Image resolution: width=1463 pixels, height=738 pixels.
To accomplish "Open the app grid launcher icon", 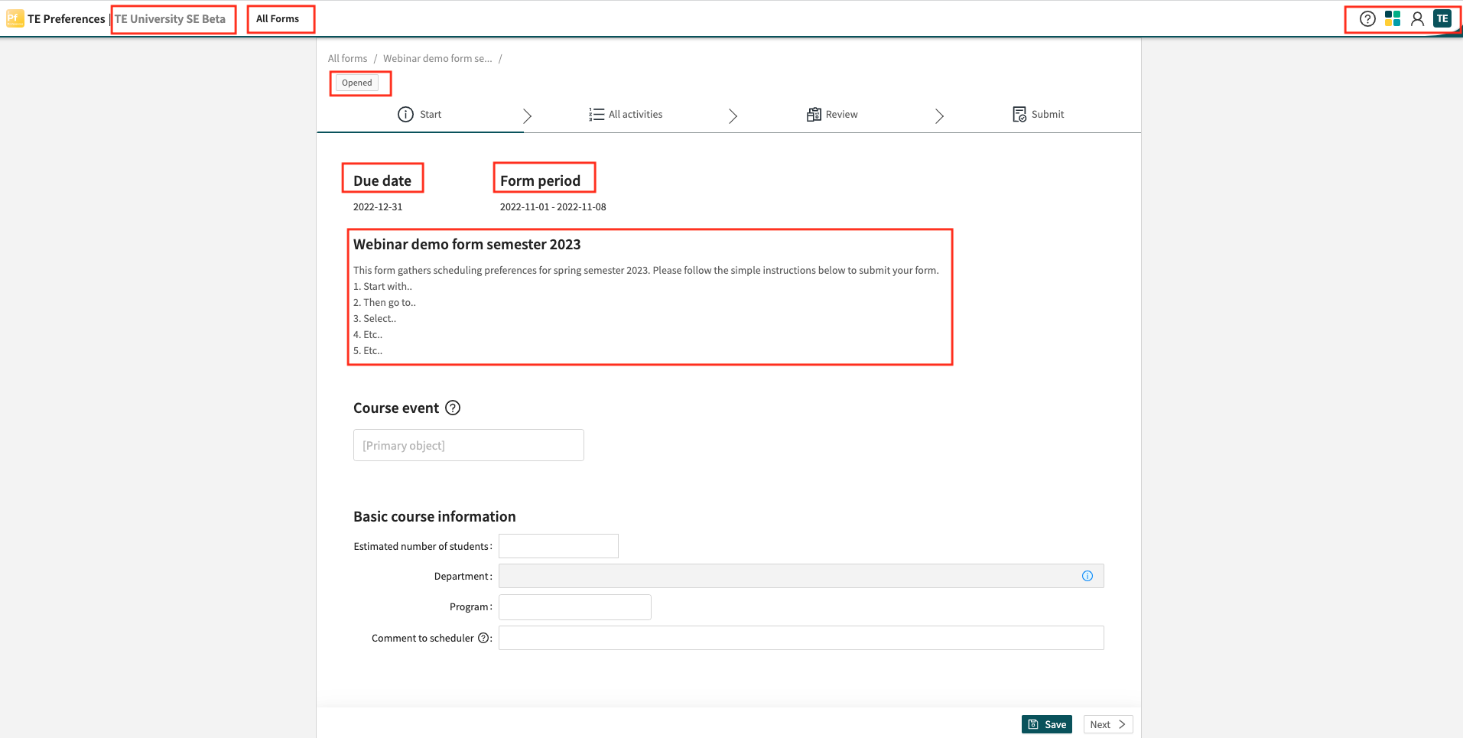I will pos(1392,18).
